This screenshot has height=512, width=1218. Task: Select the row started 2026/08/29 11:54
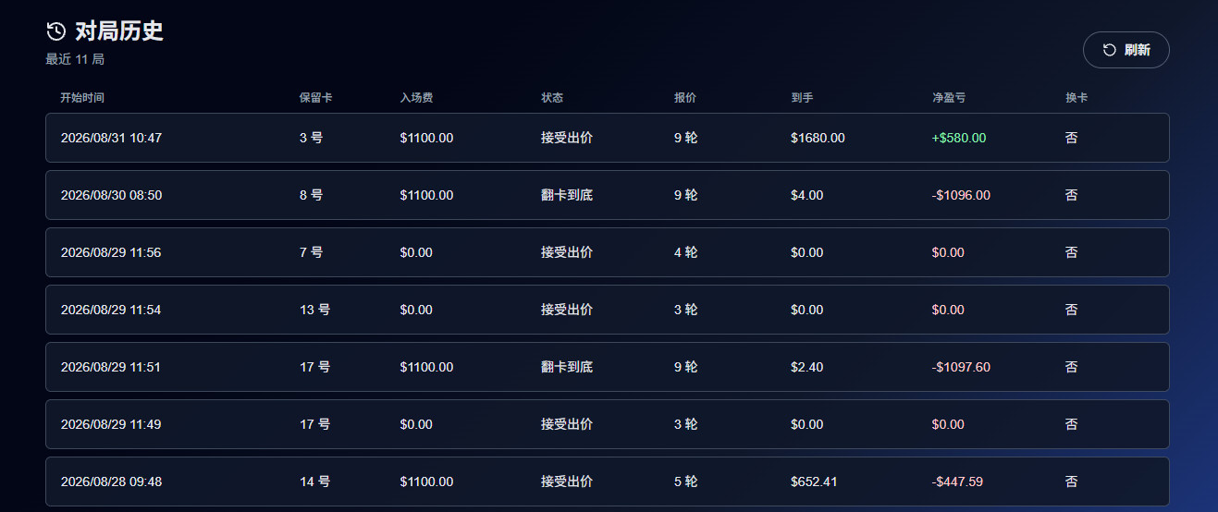[608, 310]
